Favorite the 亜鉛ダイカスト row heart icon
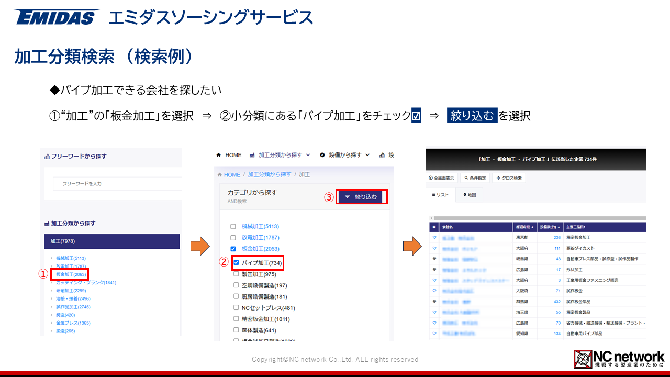This screenshot has width=670, height=377. tap(434, 248)
